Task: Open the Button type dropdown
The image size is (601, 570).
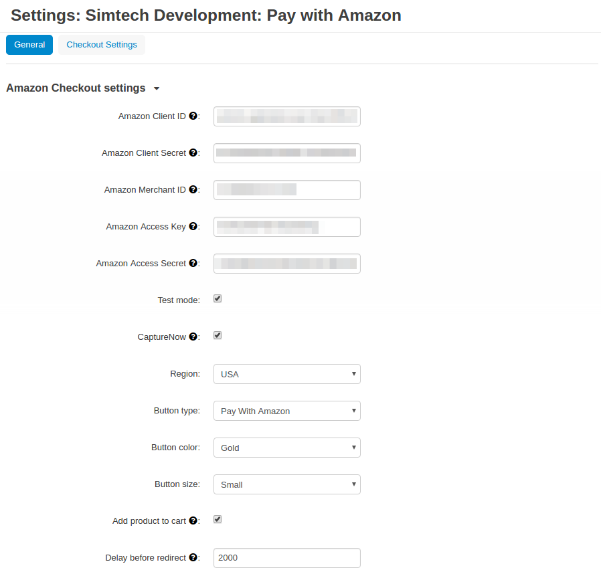Action: (x=287, y=411)
